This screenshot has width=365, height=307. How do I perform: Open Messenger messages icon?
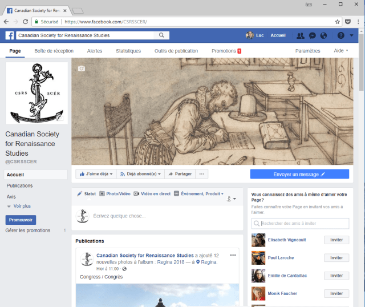(312, 35)
